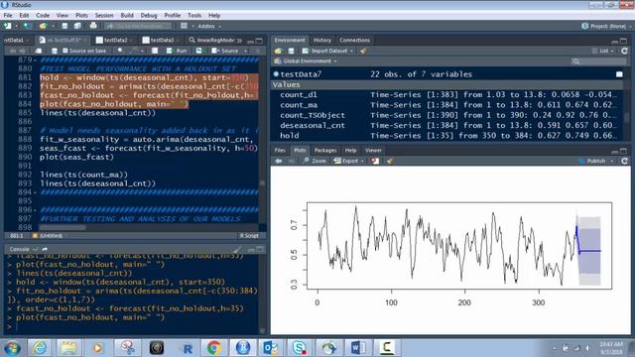
Task: Click the Source button
Action: pyautogui.click(x=225, y=51)
